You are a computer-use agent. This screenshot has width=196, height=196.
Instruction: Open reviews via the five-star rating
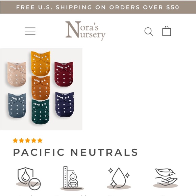(28, 141)
